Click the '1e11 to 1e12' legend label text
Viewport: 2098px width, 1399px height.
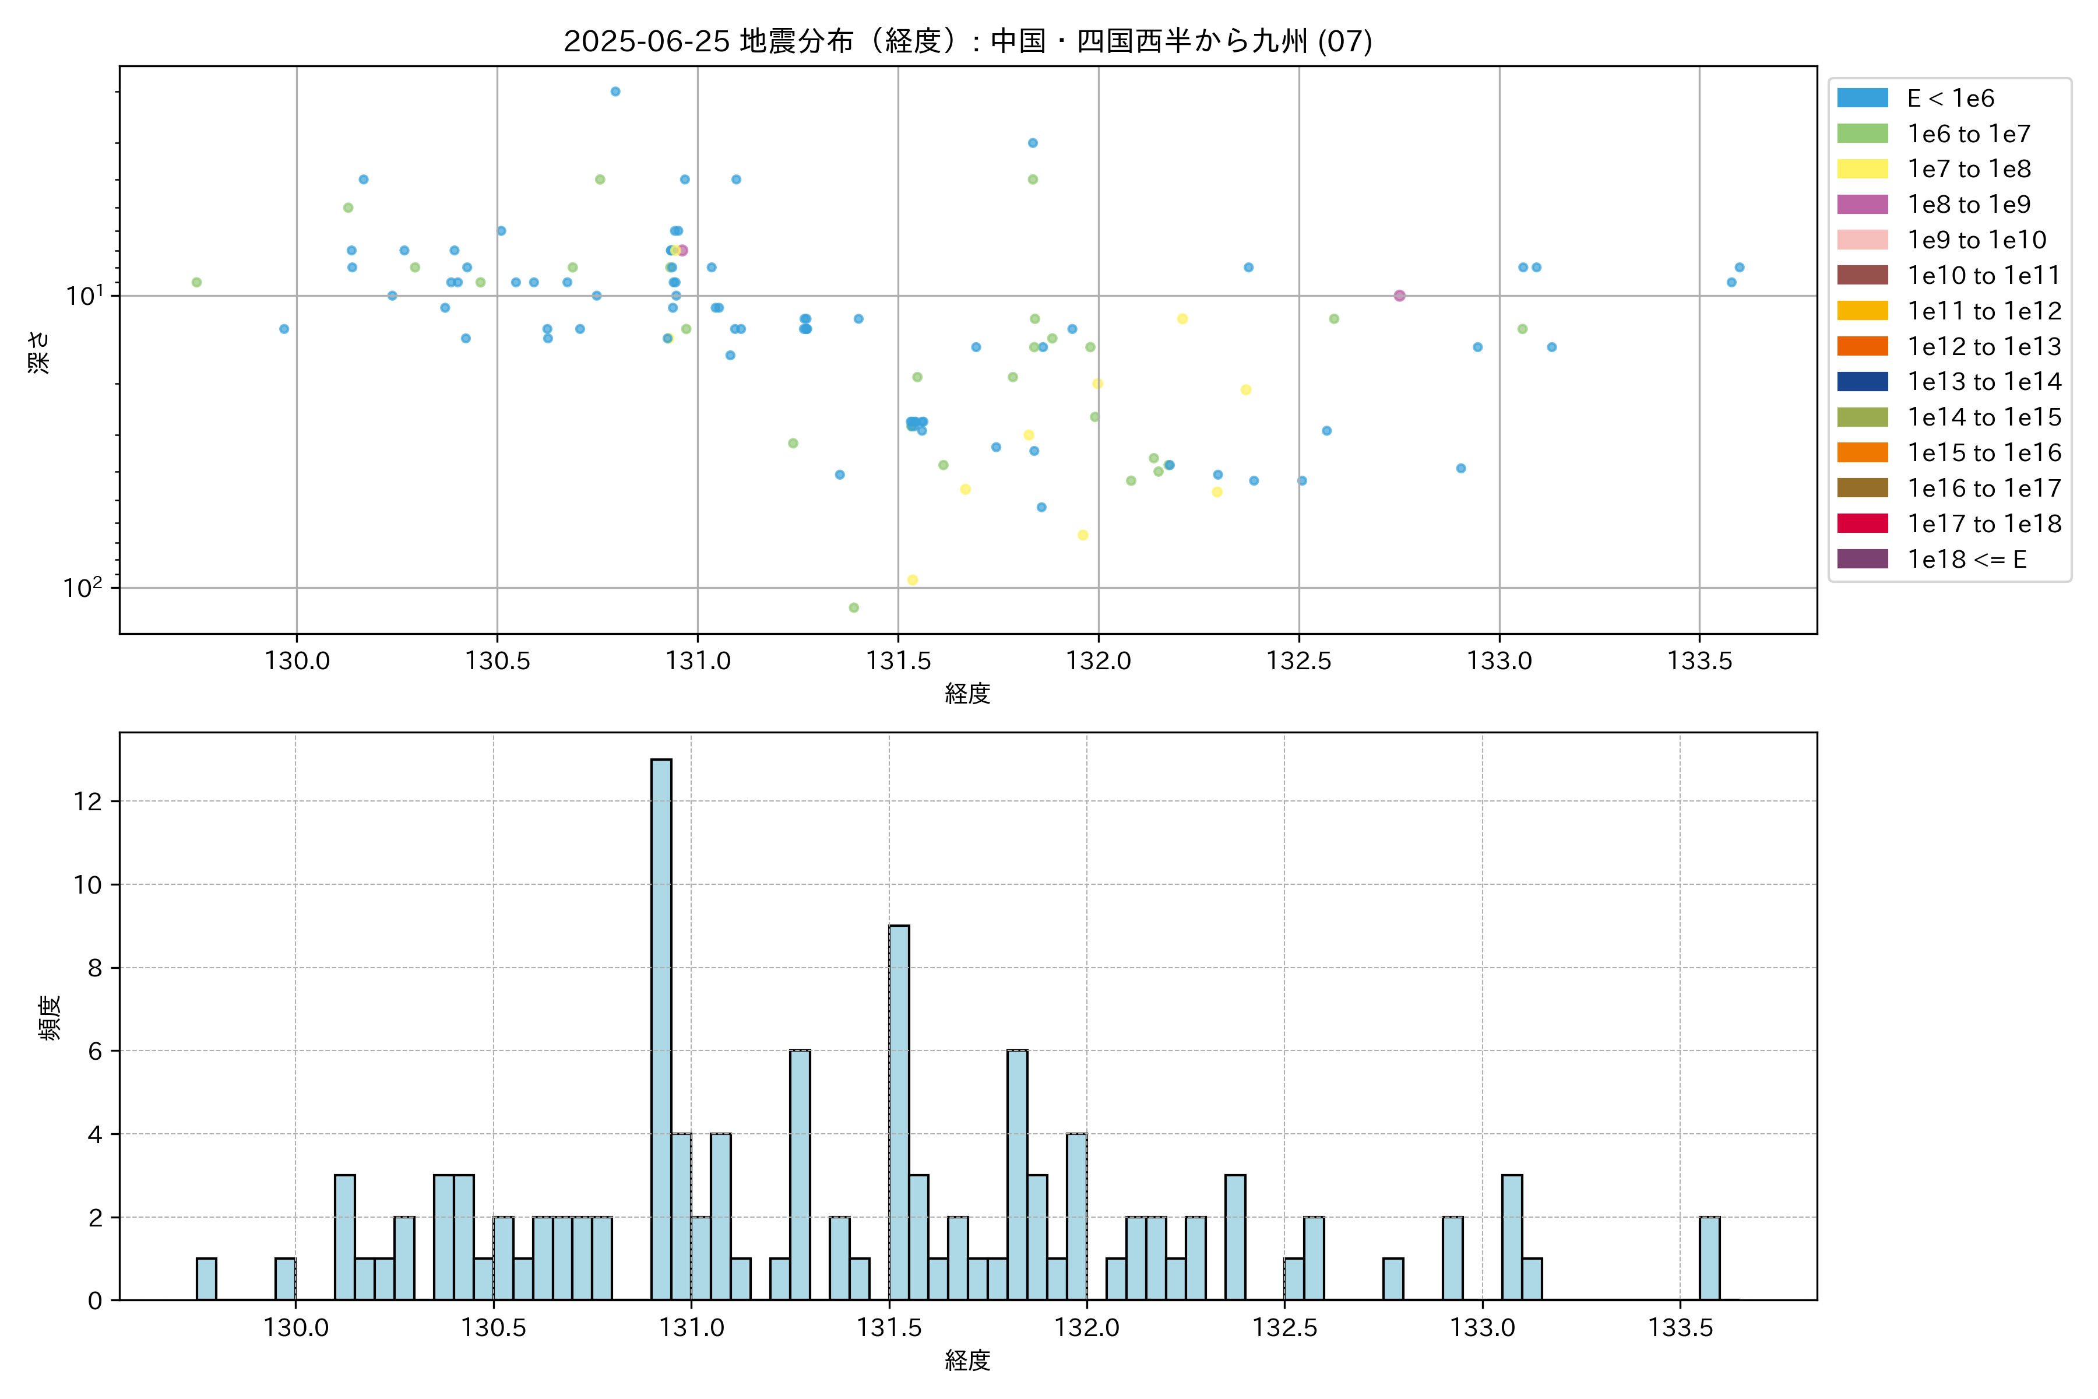[x=1984, y=311]
